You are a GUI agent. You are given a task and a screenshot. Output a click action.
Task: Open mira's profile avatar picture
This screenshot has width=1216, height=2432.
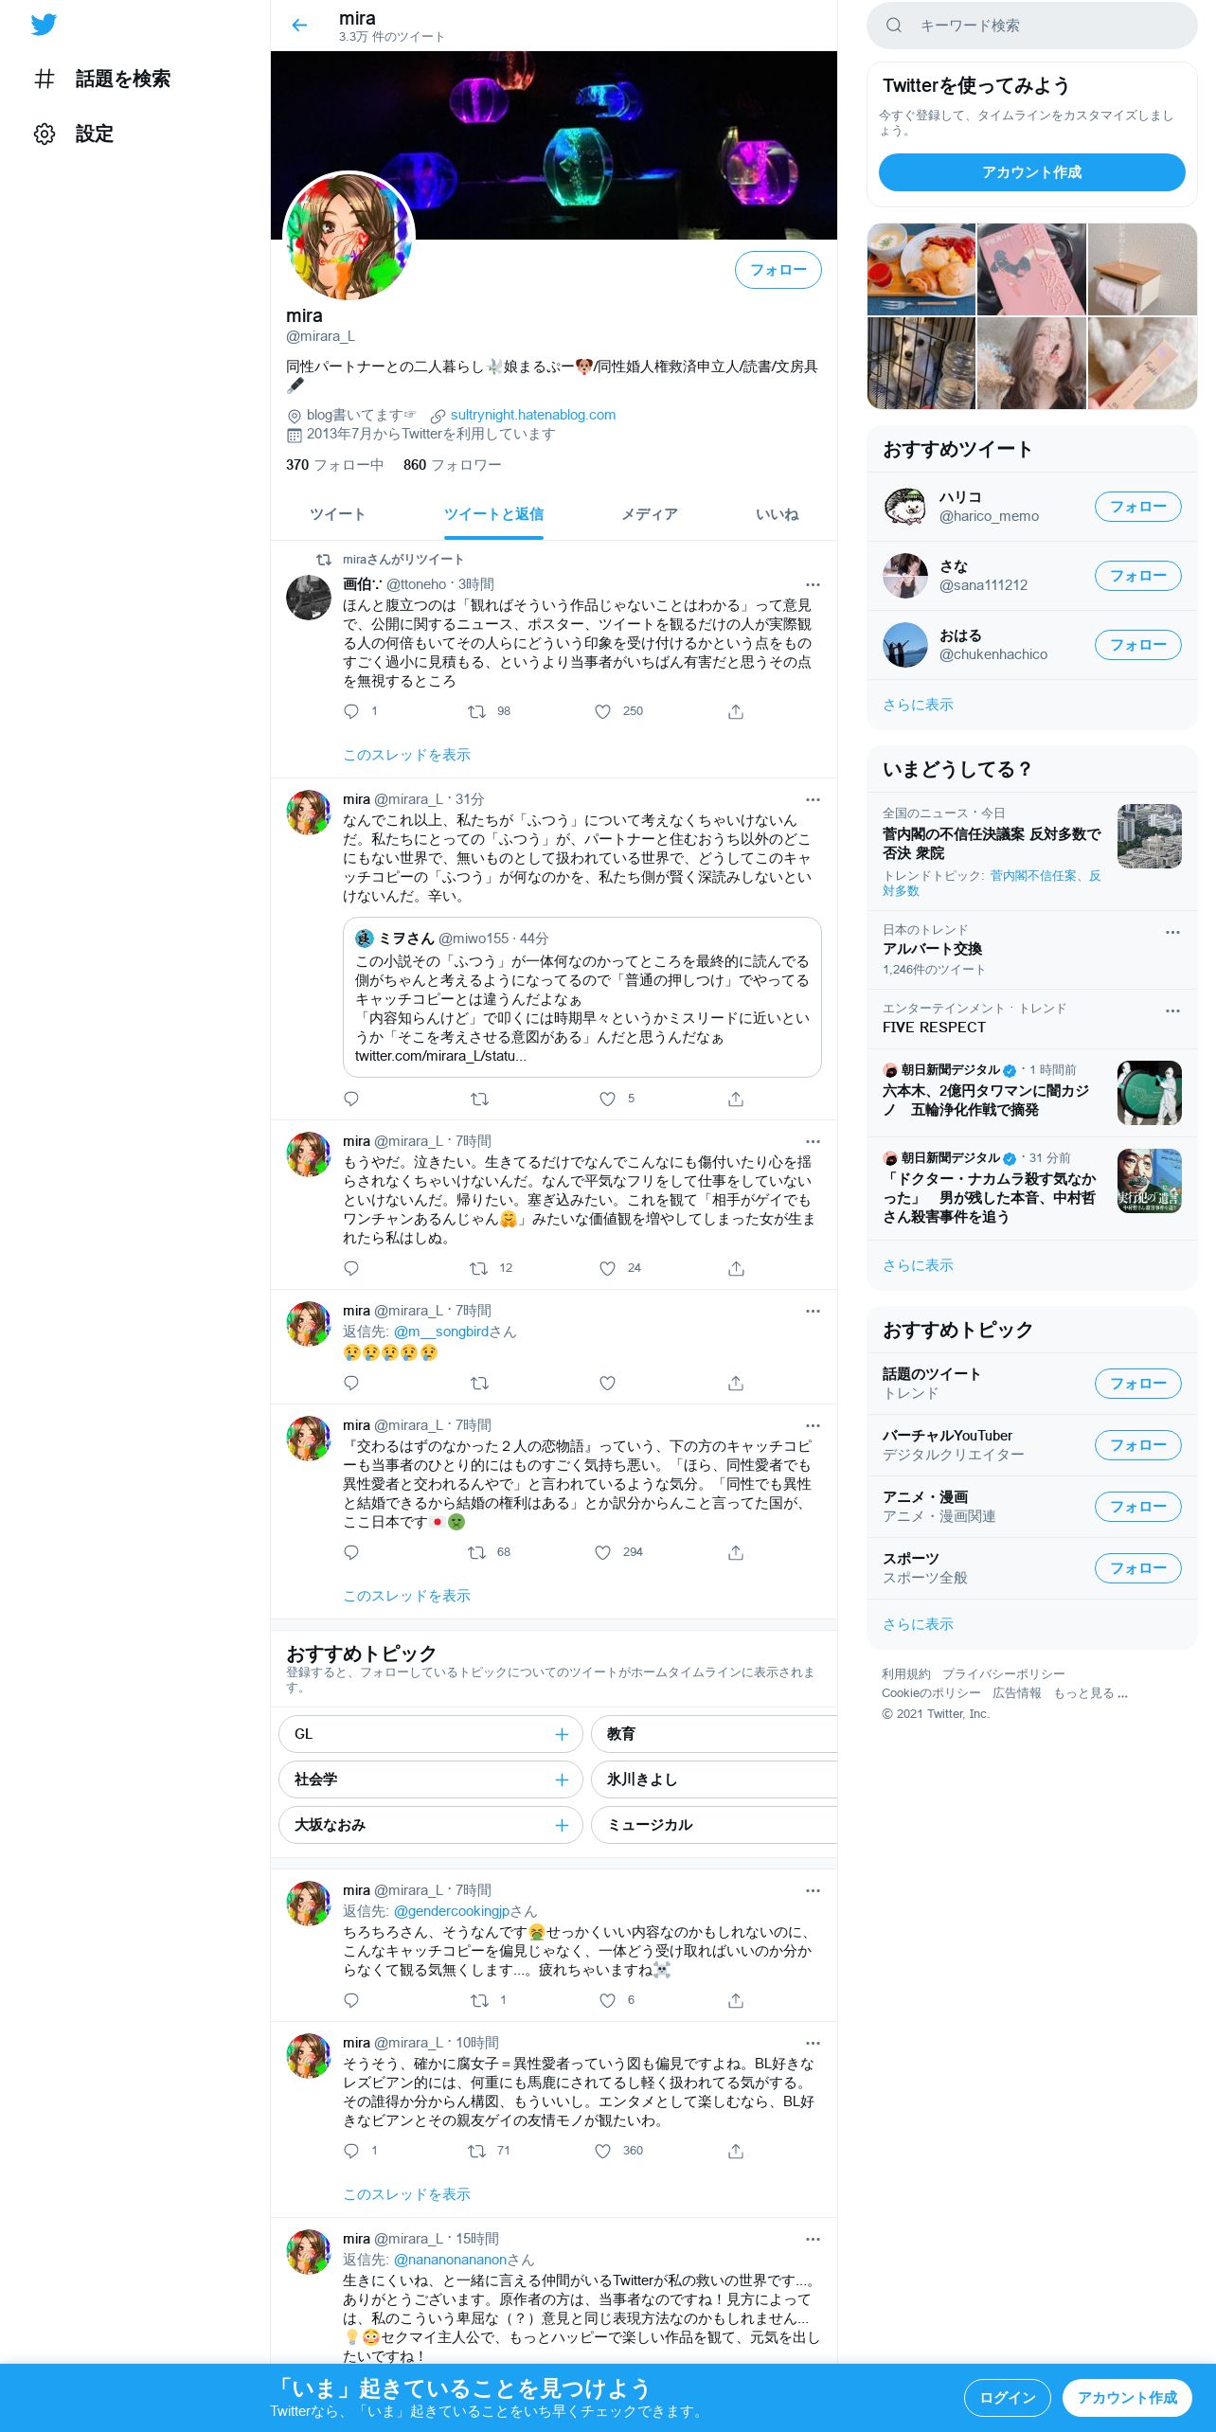click(349, 237)
